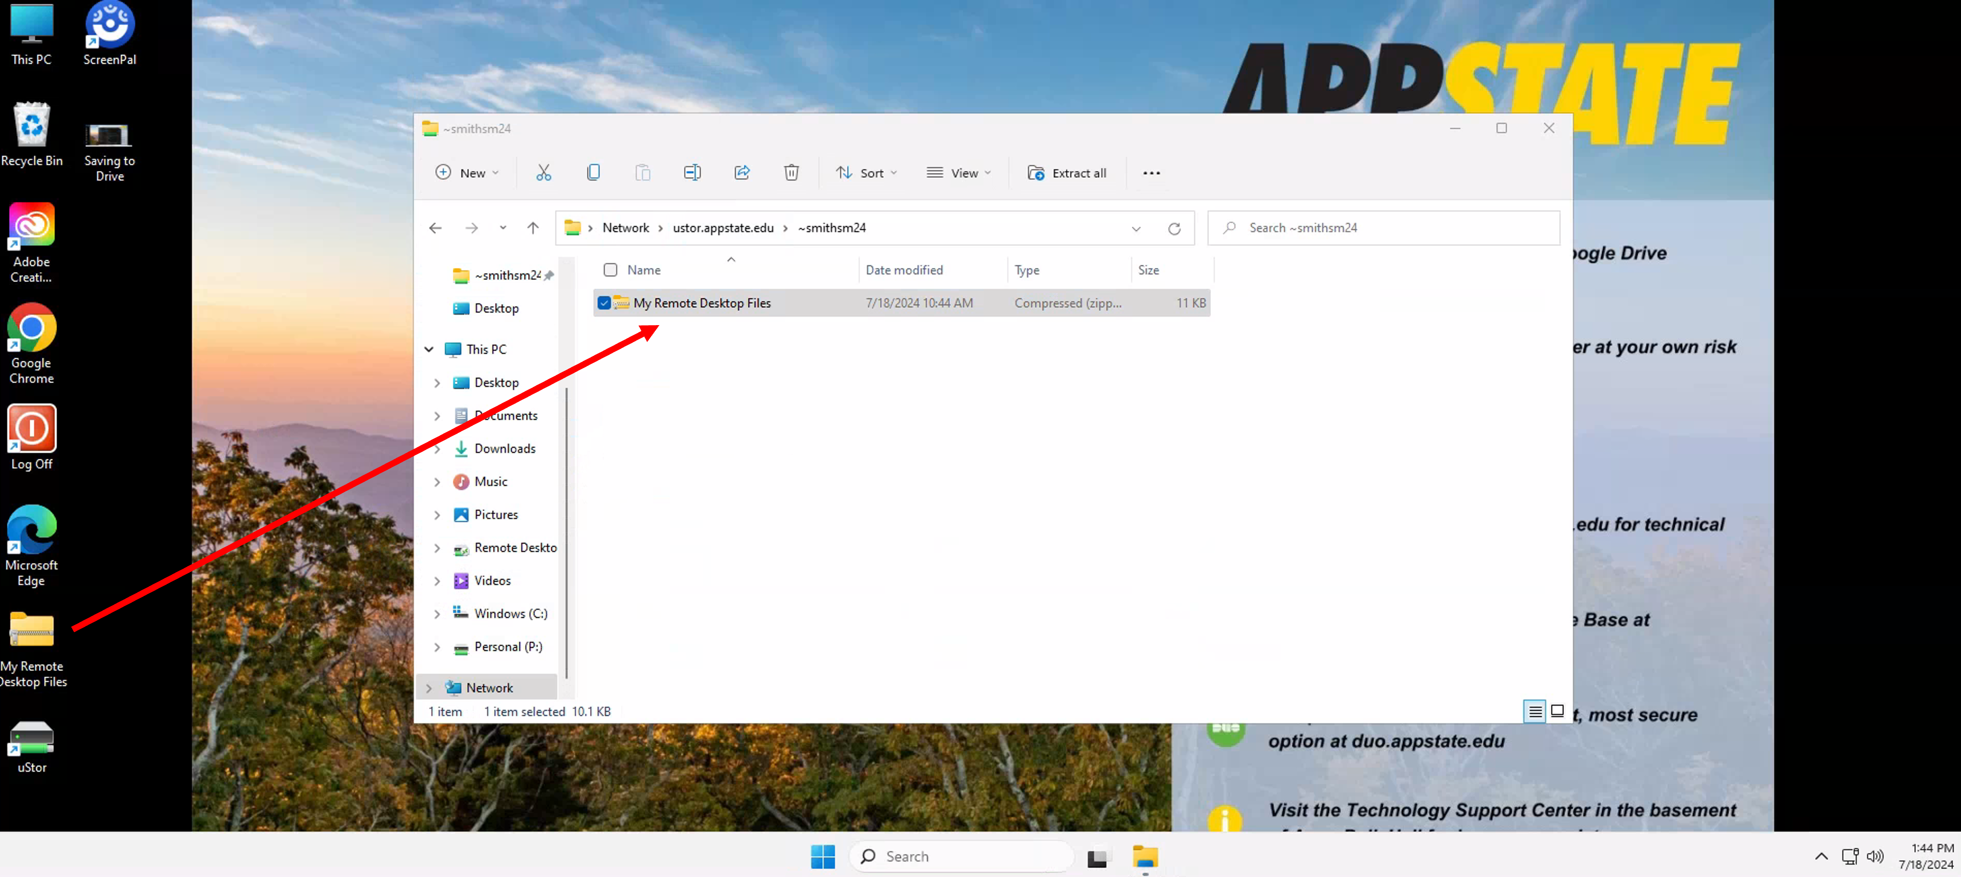
Task: Open the Windows Start menu
Action: click(x=822, y=857)
